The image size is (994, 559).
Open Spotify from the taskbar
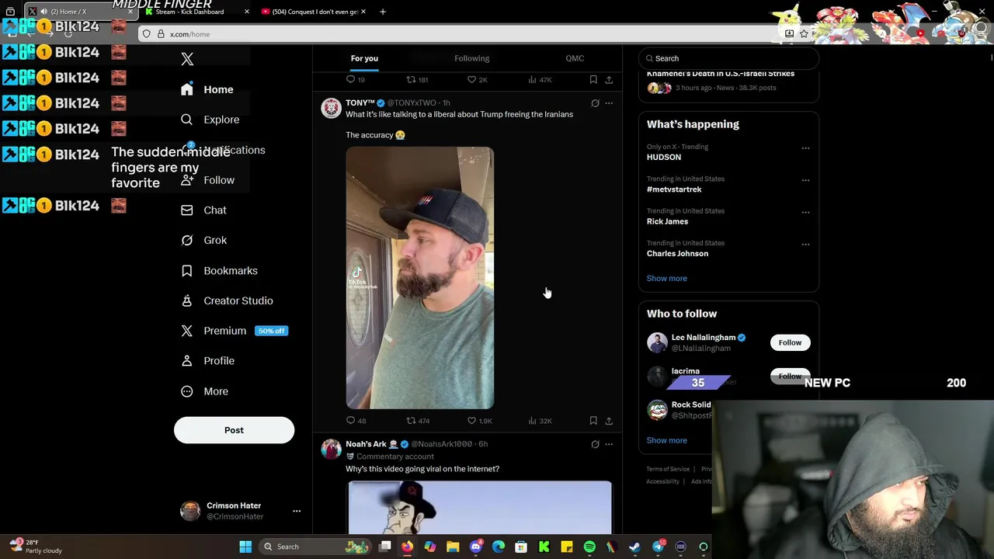pos(589,547)
